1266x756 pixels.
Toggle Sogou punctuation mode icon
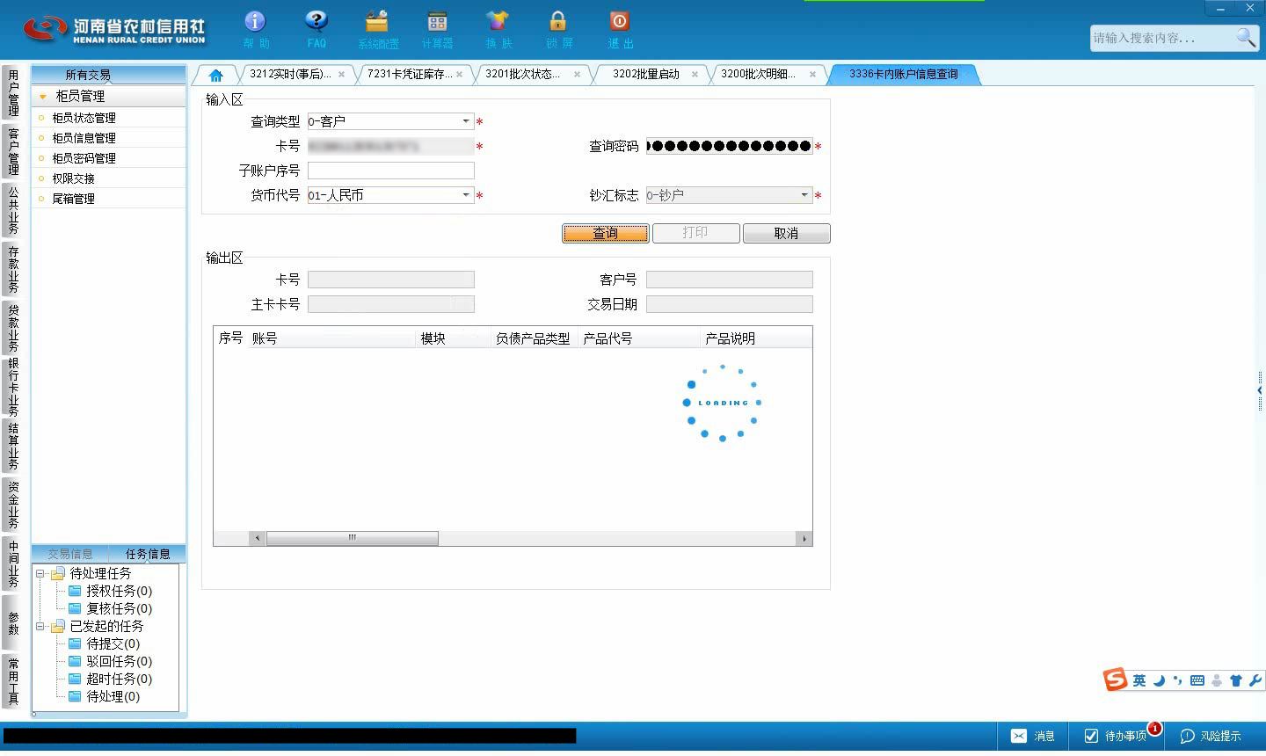click(1177, 680)
